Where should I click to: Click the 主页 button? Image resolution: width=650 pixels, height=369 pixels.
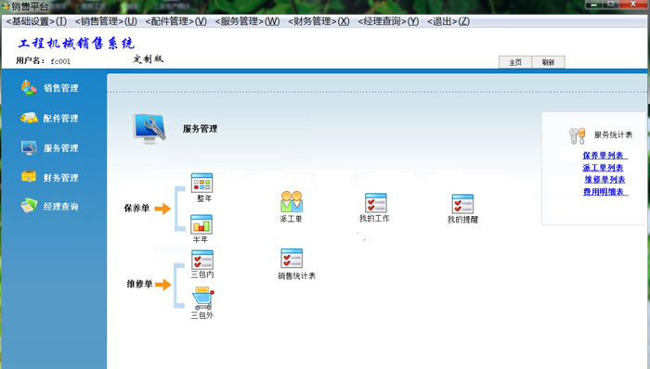pos(515,62)
